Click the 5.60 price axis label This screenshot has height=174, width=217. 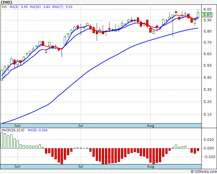tap(207, 54)
